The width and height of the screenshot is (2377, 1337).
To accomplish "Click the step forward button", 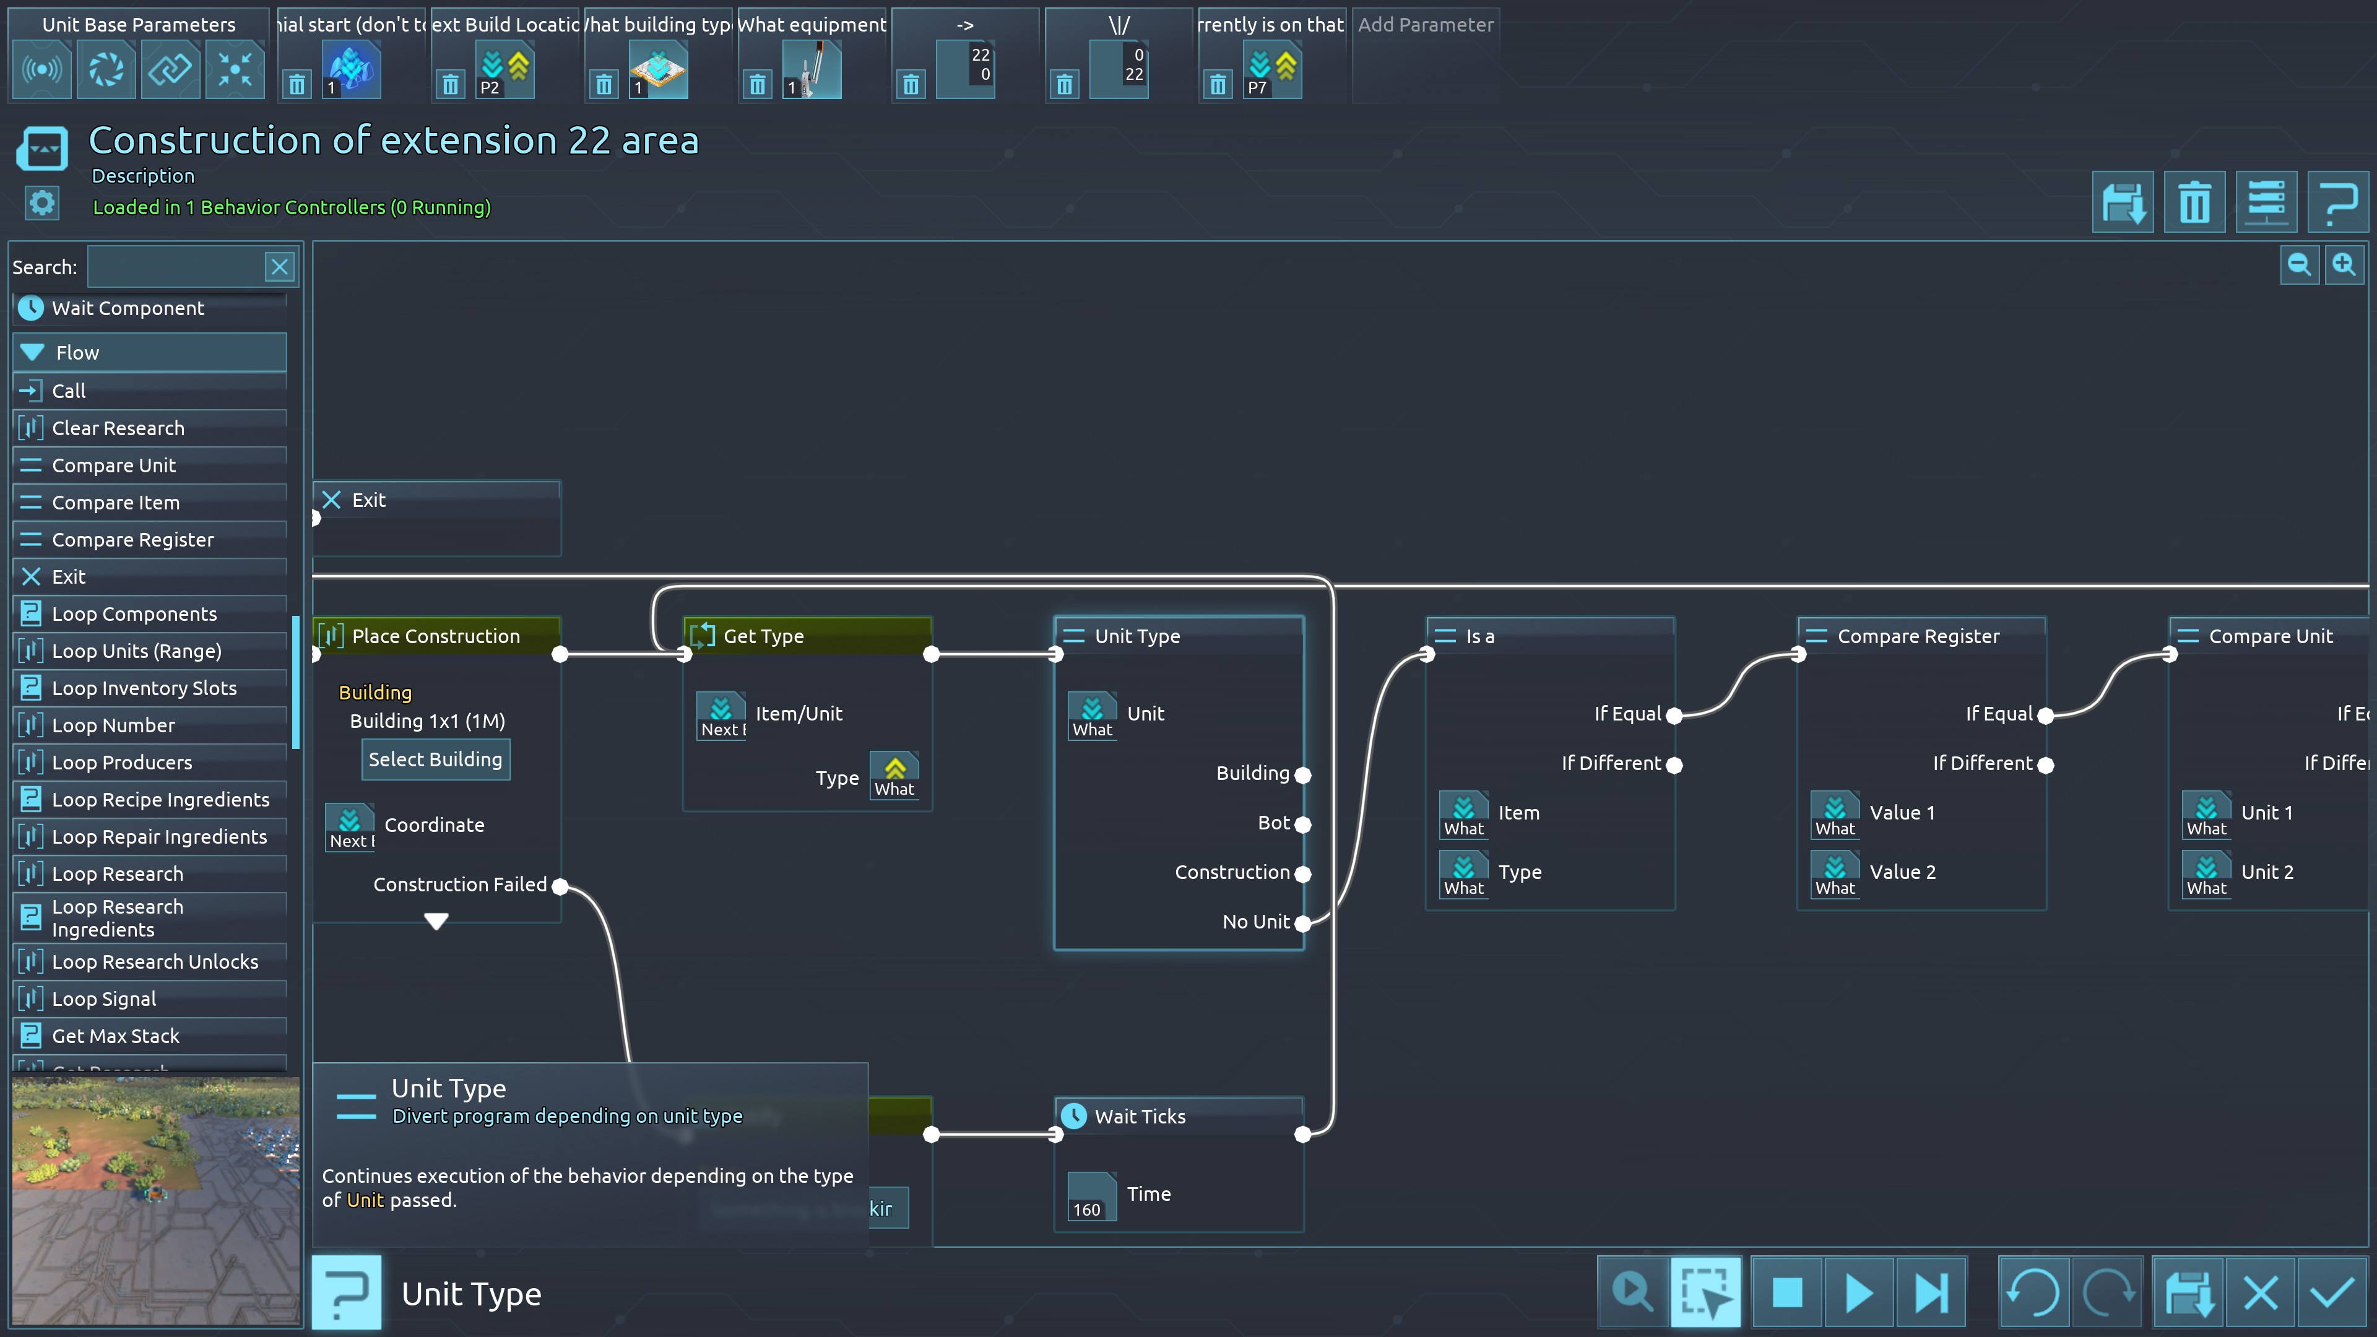I will [1931, 1292].
